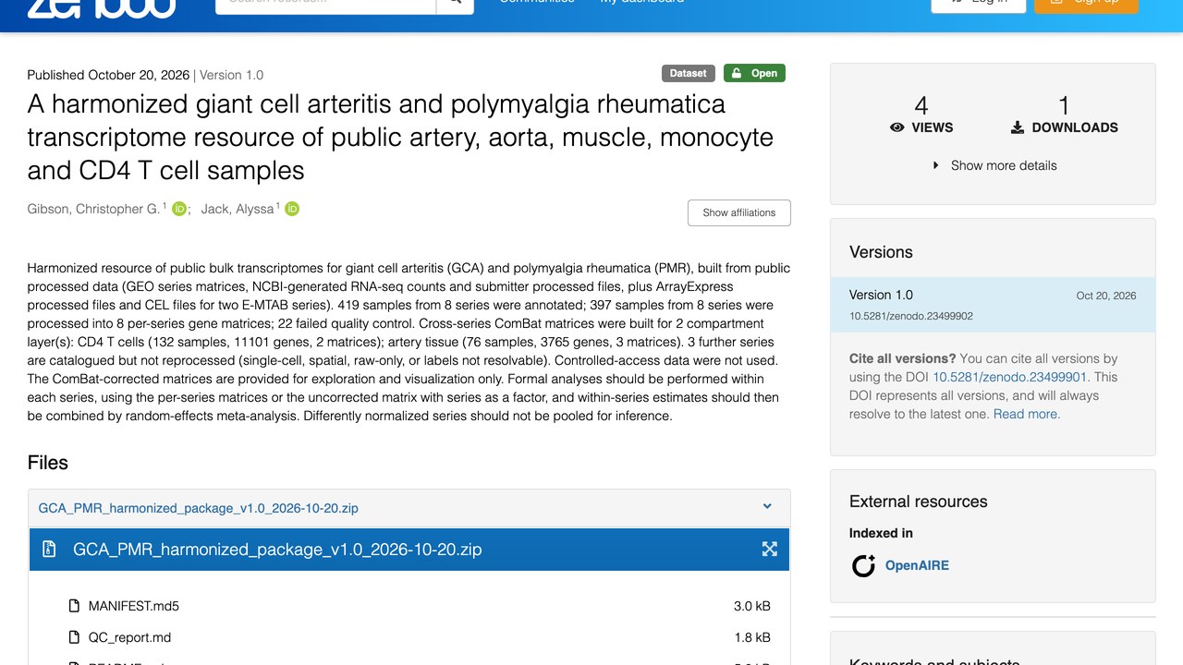1183x665 pixels.
Task: Click the QC_report.md file icon
Action: click(x=75, y=637)
